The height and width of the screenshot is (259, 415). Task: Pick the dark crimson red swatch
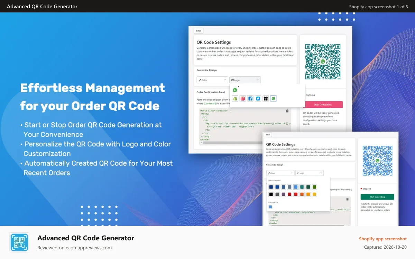tap(289, 194)
